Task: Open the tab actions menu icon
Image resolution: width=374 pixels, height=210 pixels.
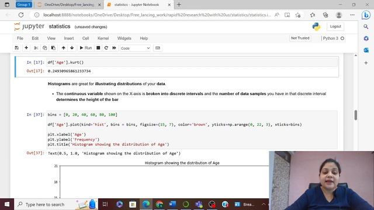Action: [x=7, y=5]
